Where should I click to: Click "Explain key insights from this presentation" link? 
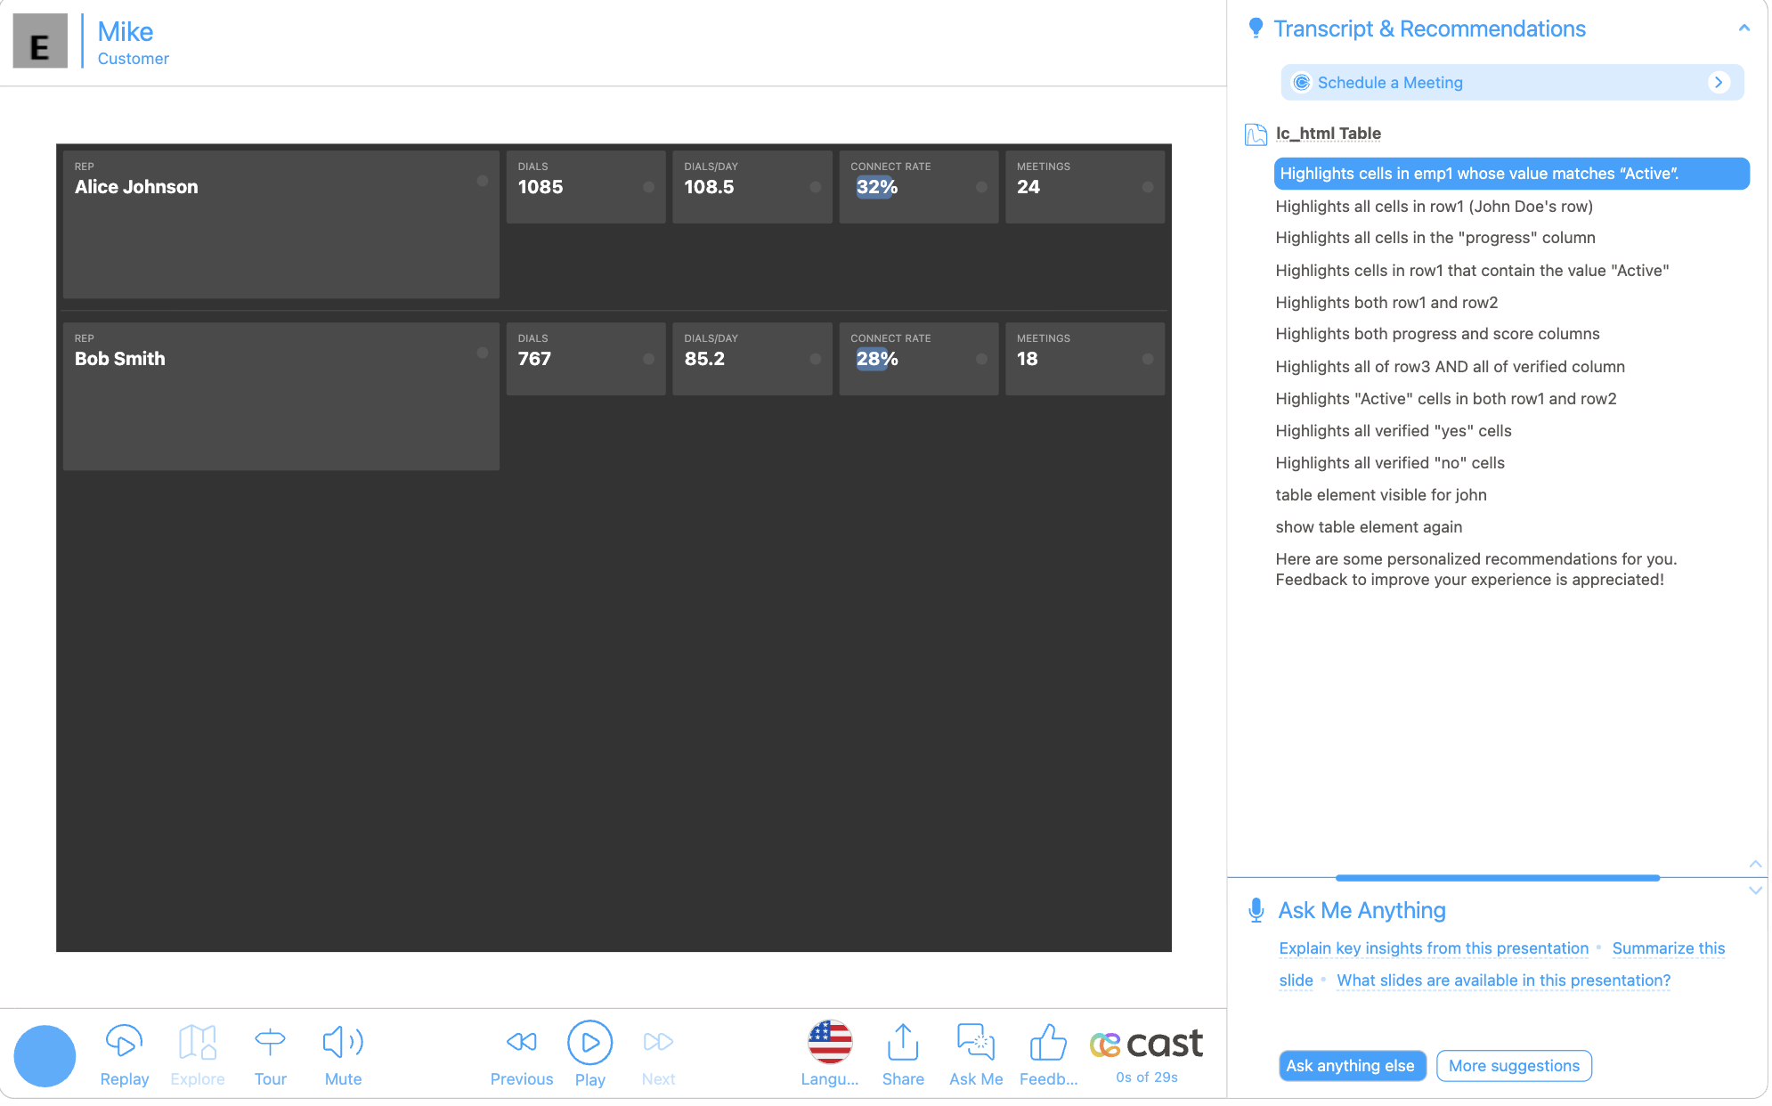pyautogui.click(x=1433, y=948)
